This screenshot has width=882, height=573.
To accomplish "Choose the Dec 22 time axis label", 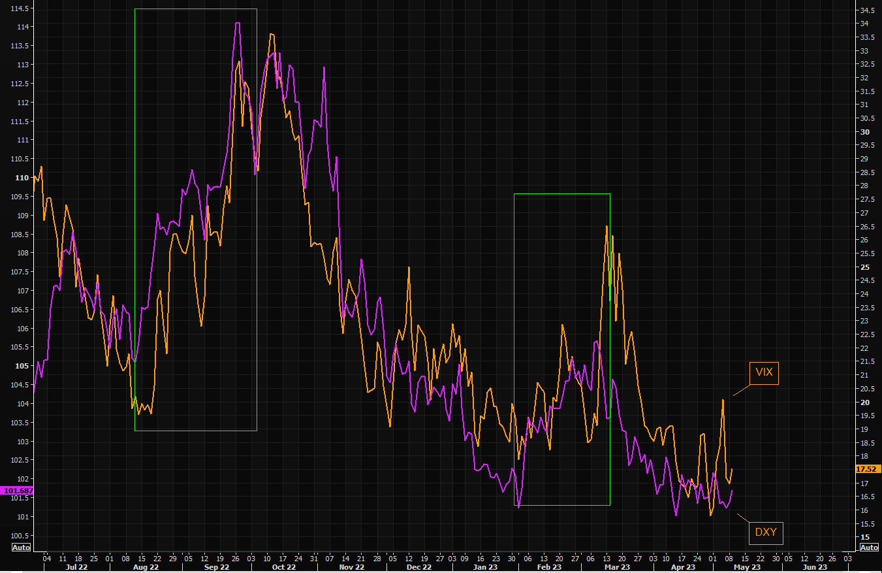I will (418, 567).
